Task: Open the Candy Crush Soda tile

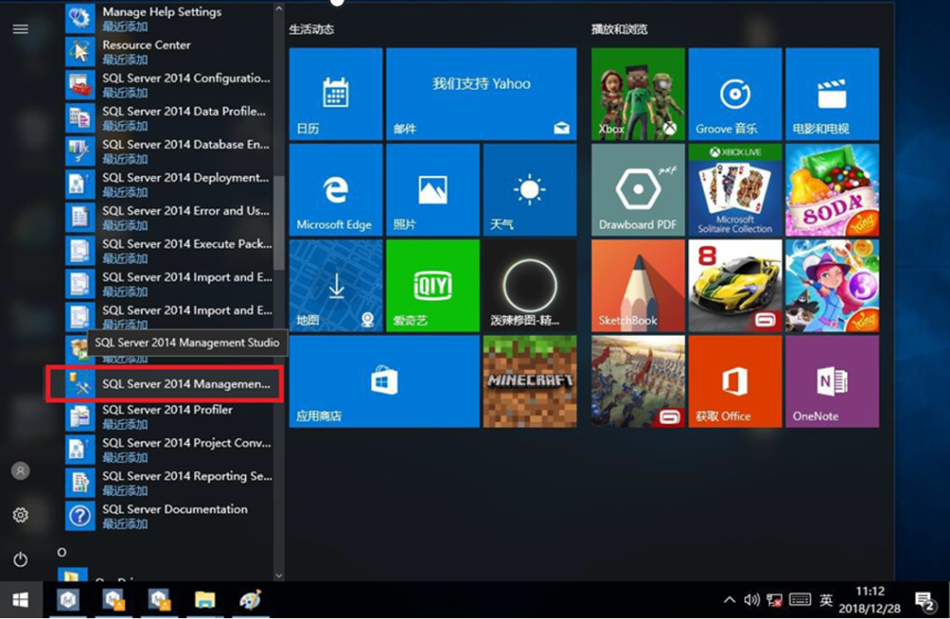Action: [x=832, y=190]
